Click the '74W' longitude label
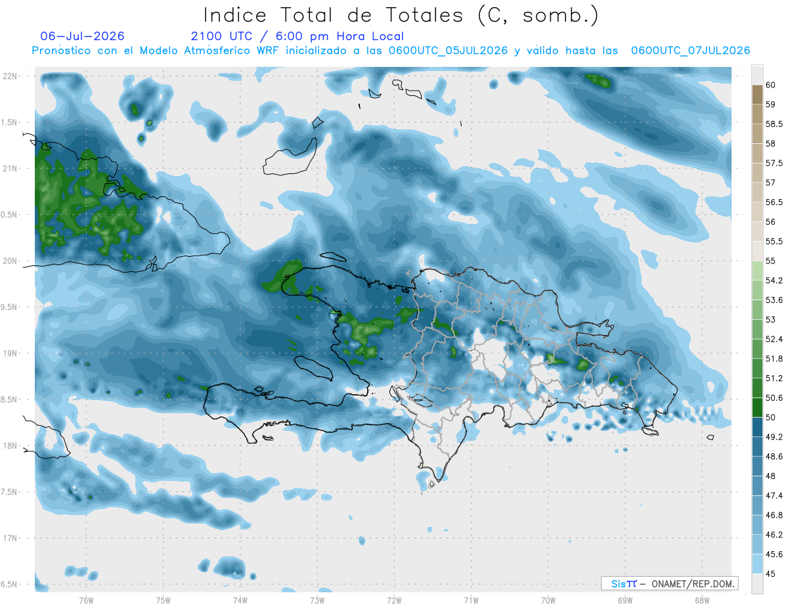Image resolution: width=788 pixels, height=609 pixels. click(240, 600)
